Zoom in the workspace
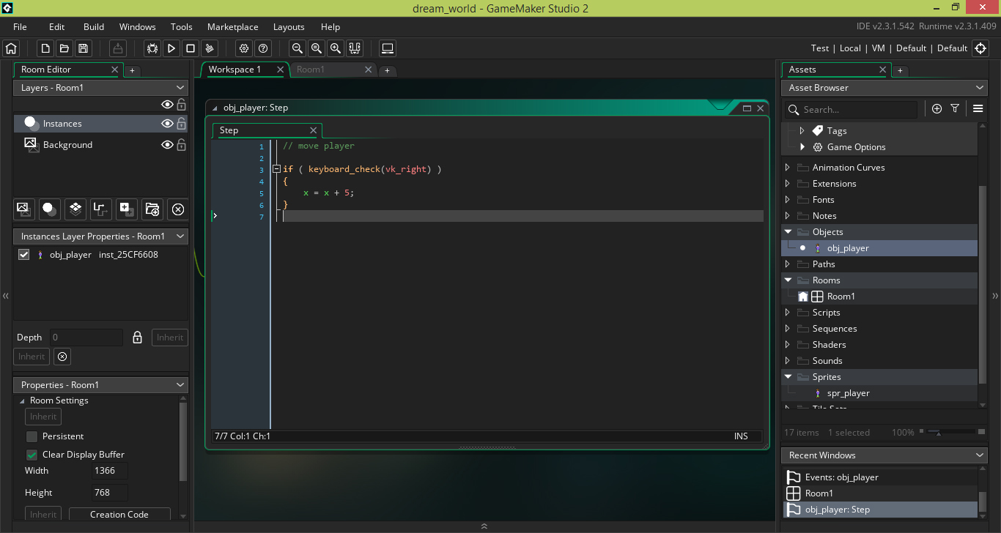Viewport: 1001px width, 533px height. pyautogui.click(x=336, y=48)
